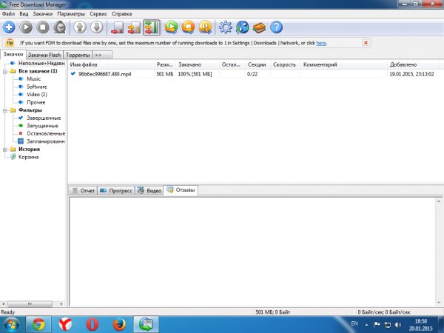Image resolution: width=444 pixels, height=333 pixels.
Task: Click the orange Pause all downloads icon
Action: (x=205, y=27)
